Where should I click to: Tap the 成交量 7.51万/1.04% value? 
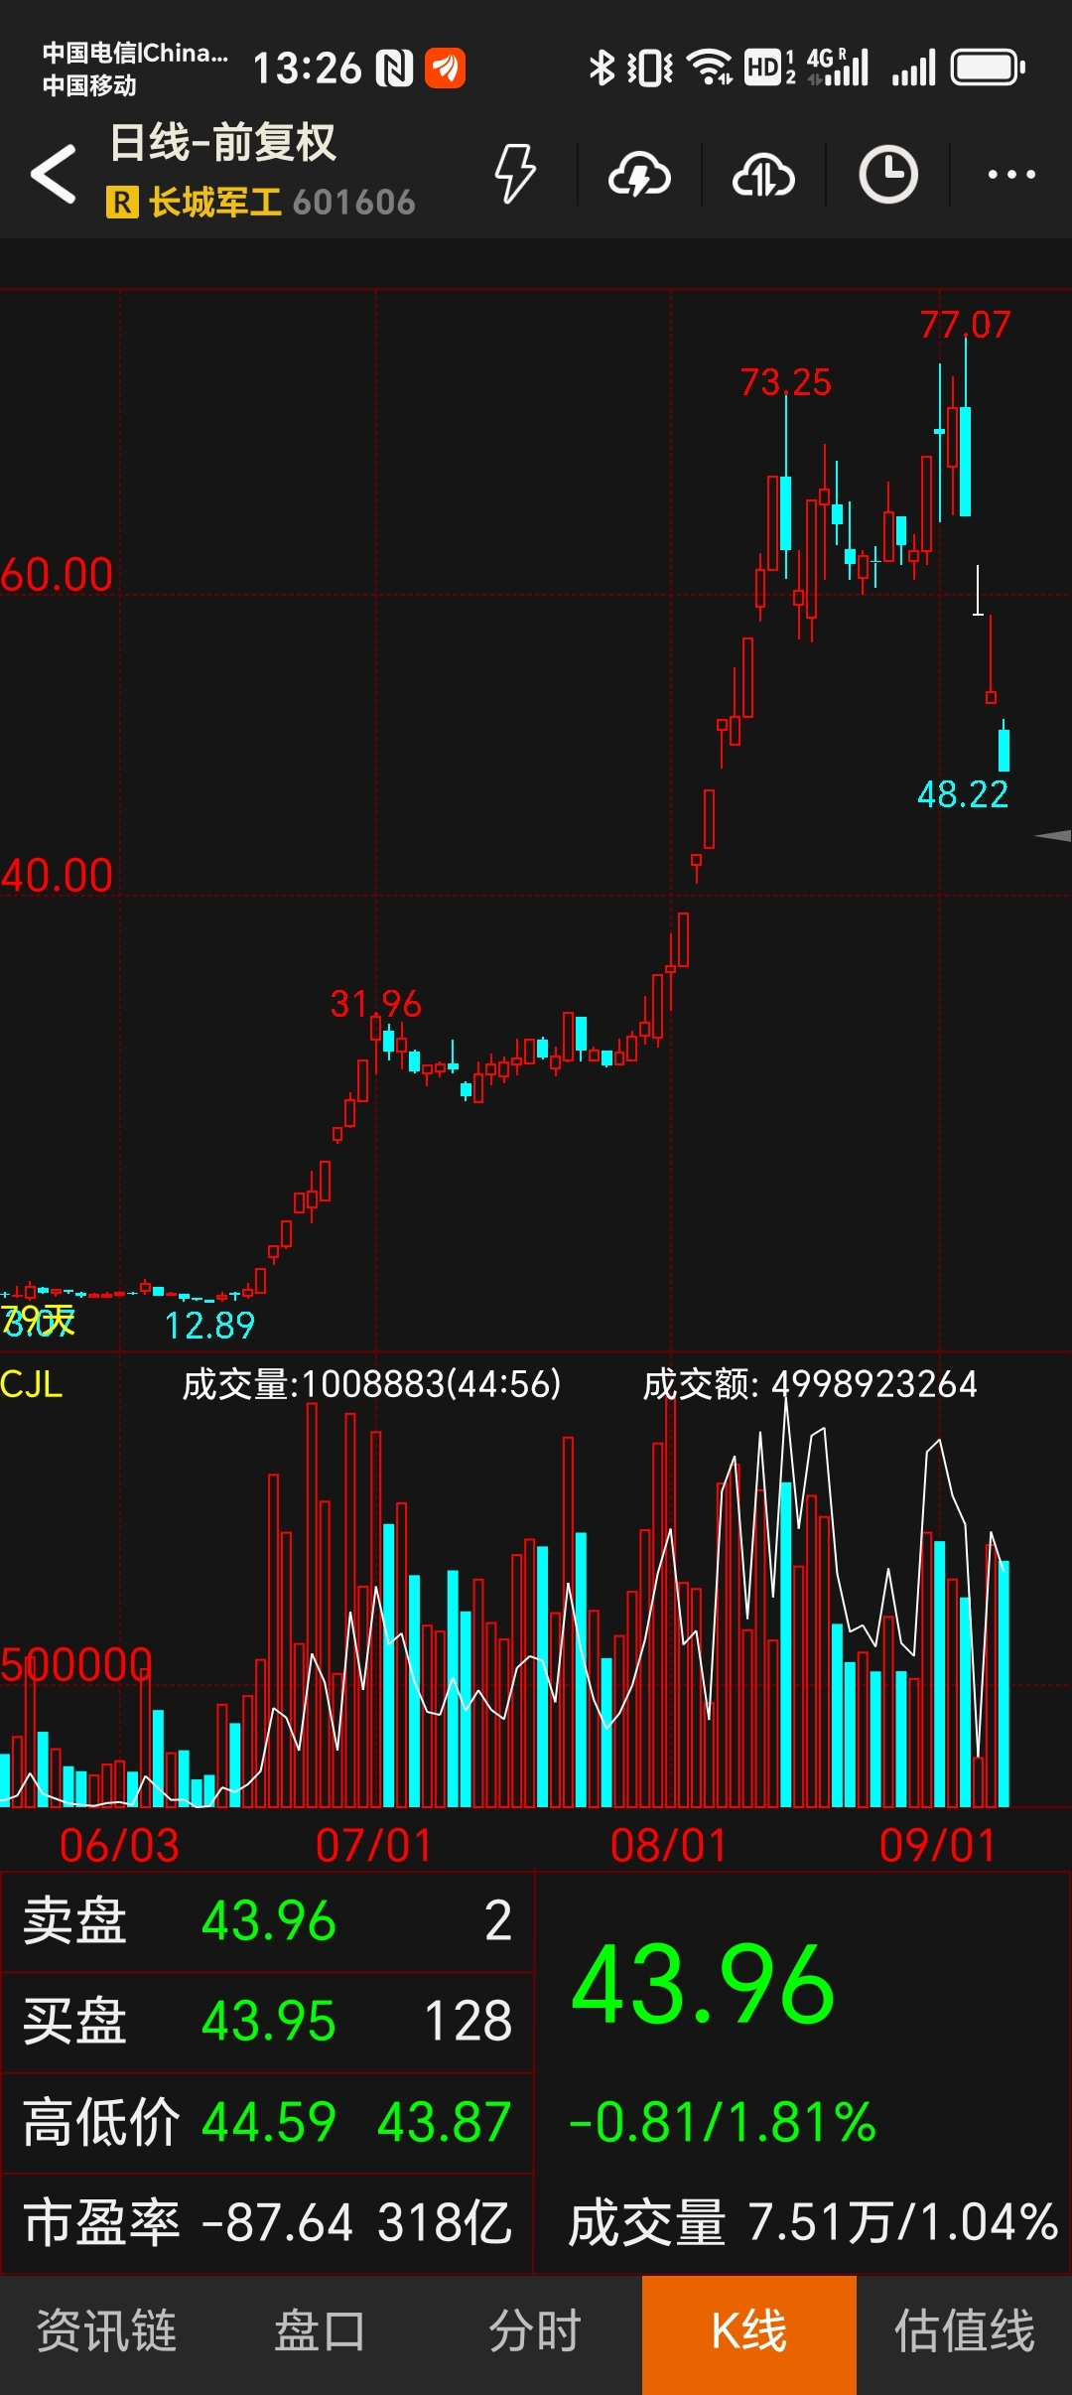pyautogui.click(x=813, y=2222)
